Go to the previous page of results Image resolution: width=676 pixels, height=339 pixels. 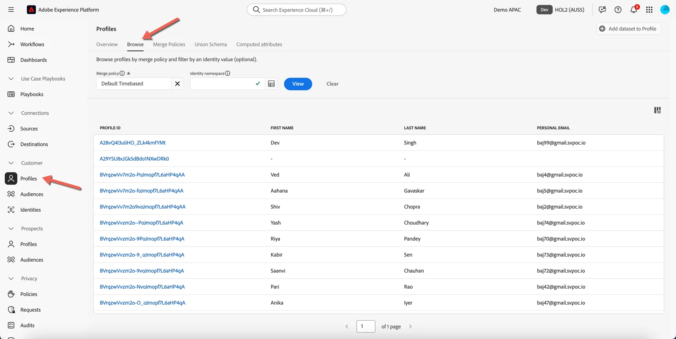point(347,327)
